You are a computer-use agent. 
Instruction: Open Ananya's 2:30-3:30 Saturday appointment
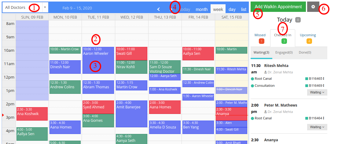tap(231, 114)
